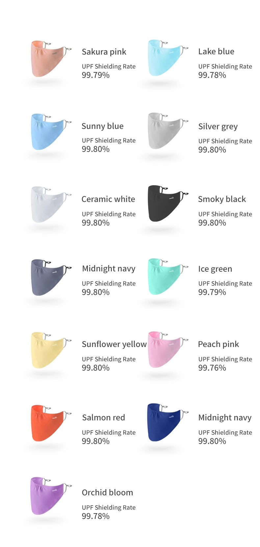Click the Orchid bloom label text

107,492
